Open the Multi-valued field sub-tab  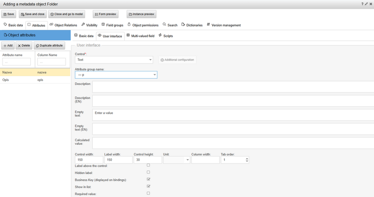pos(140,36)
